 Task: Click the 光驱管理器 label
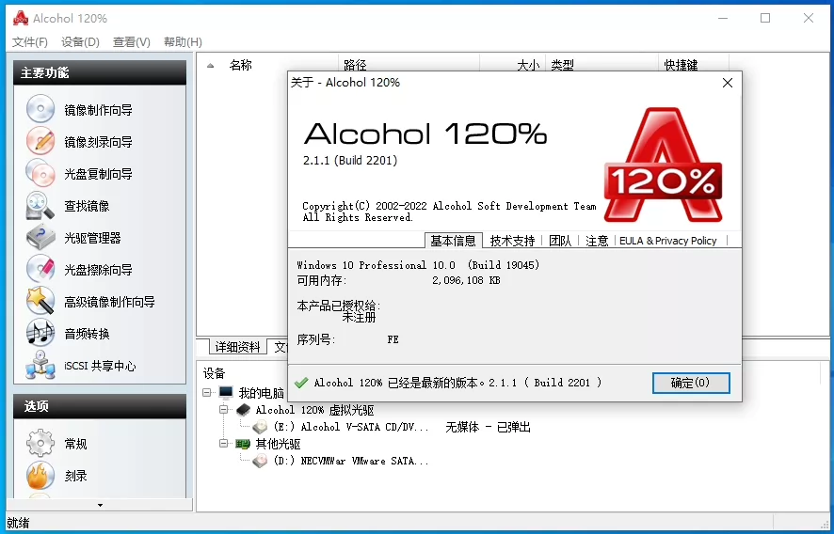click(x=92, y=238)
